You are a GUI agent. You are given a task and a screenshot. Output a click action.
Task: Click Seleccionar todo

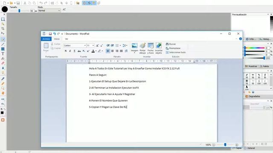point(175,52)
